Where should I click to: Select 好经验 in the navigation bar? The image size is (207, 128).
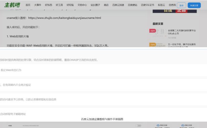coord(70,5)
